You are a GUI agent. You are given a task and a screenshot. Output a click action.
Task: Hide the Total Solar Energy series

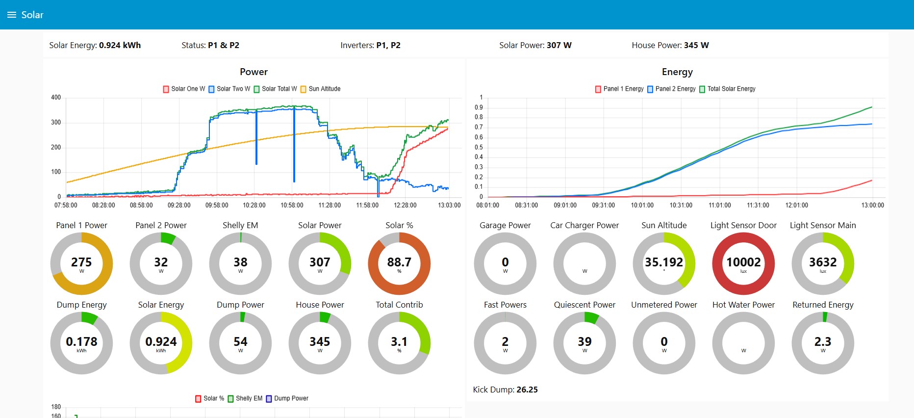(x=727, y=89)
